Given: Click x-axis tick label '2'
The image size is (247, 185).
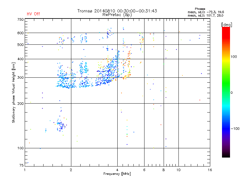Looking at the screenshot, I should [71, 170].
